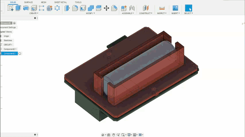Image resolution: width=245 pixels, height=137 pixels.
Task: Open the Grid and Snaps dropdown arrow
Action: [x=137, y=135]
